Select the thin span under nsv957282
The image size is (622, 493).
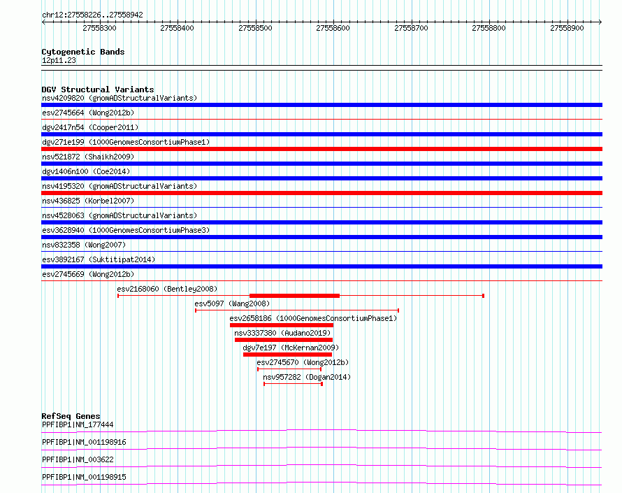[x=293, y=384]
